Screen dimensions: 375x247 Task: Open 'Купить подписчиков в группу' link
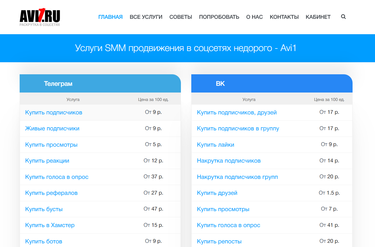coord(238,128)
